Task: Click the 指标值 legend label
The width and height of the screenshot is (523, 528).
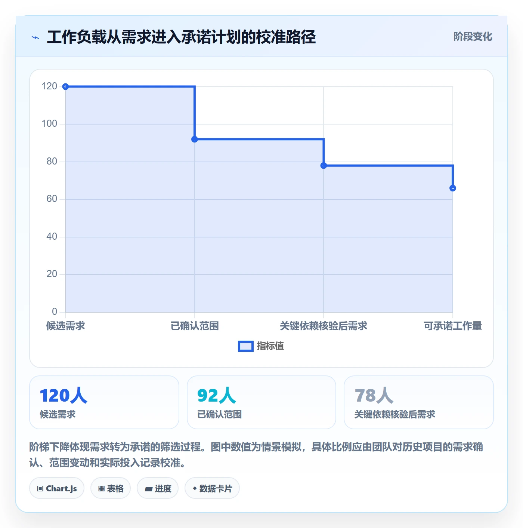Action: pyautogui.click(x=270, y=346)
